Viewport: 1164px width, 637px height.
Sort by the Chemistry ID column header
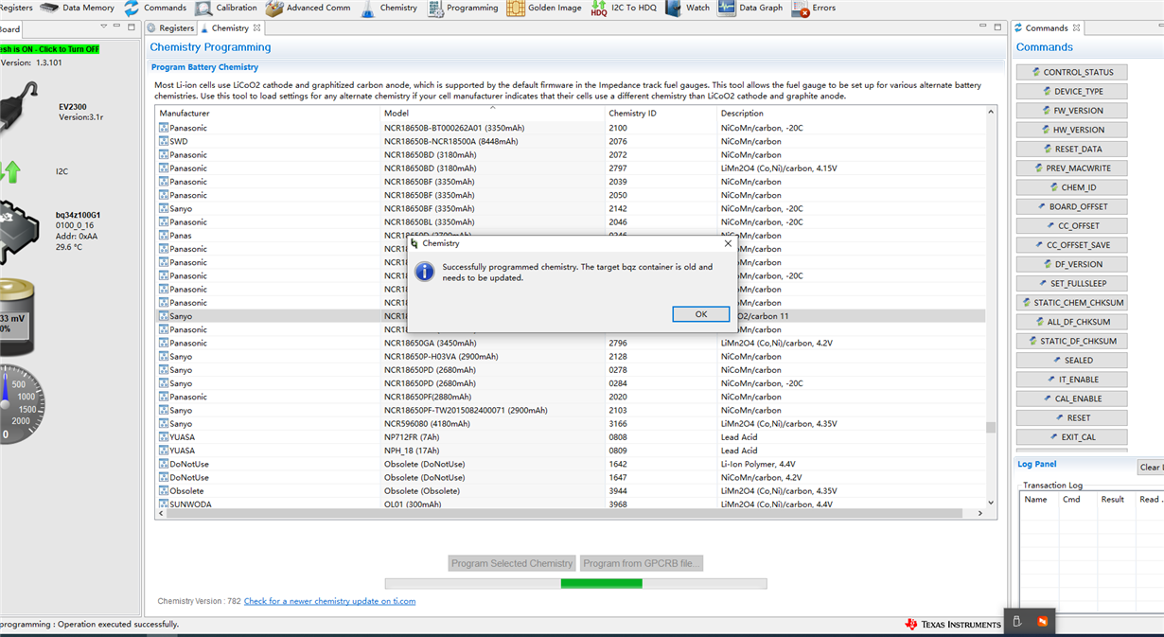661,113
